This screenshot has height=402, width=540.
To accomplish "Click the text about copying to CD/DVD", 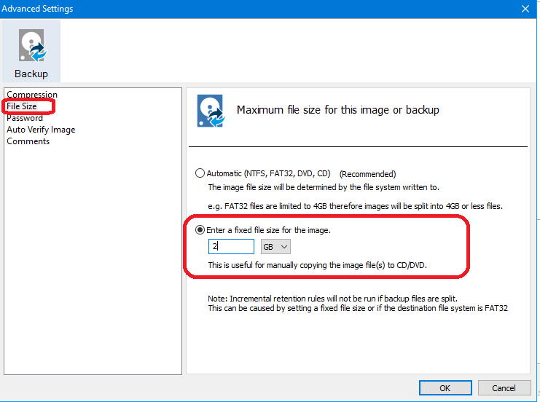I will coord(317,265).
